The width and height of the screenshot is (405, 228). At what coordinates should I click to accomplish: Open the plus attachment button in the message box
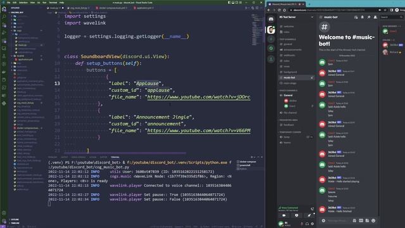click(x=323, y=220)
